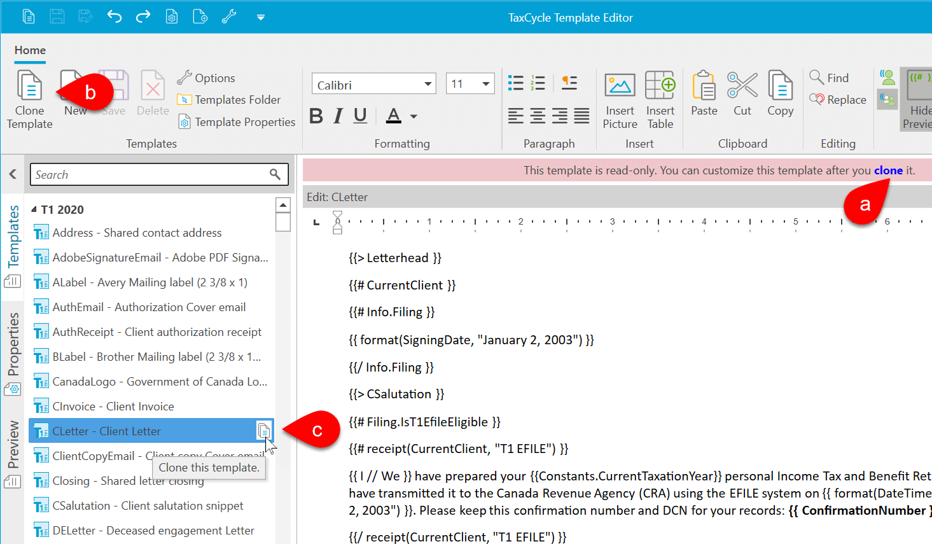Click the blue clone link in read-only banner

(x=888, y=171)
